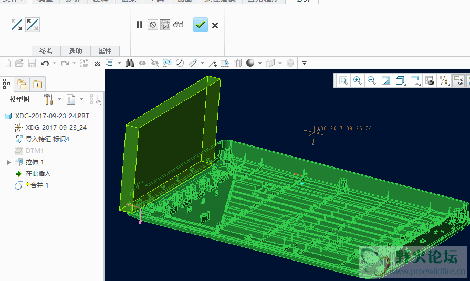Open the display style cube icon

point(400,80)
